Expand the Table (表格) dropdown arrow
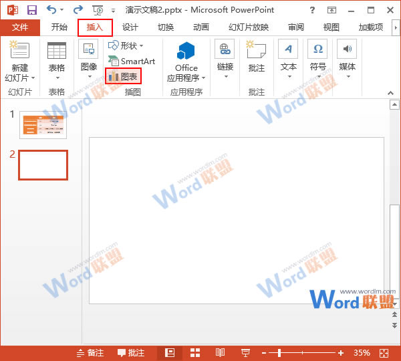The height and width of the screenshot is (361, 401). (x=57, y=78)
